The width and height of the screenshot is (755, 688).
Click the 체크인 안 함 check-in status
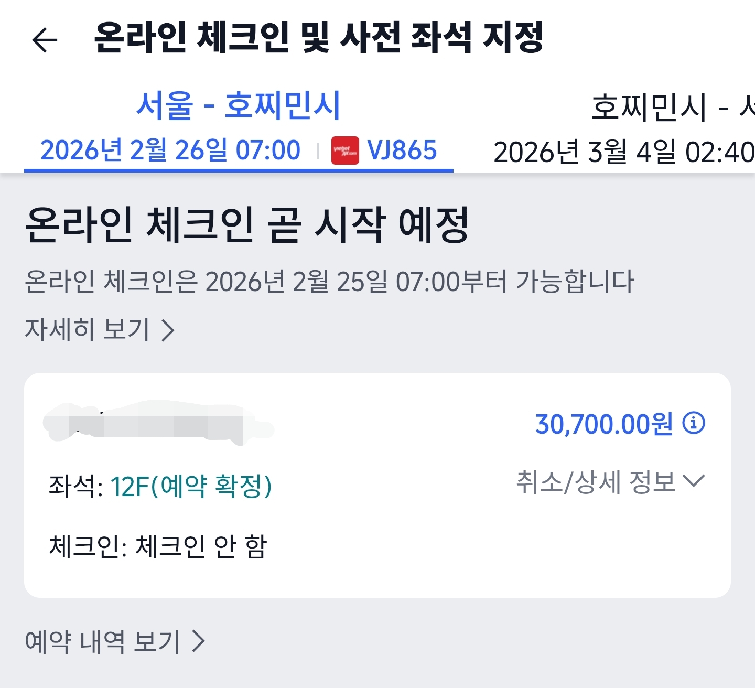tap(201, 546)
